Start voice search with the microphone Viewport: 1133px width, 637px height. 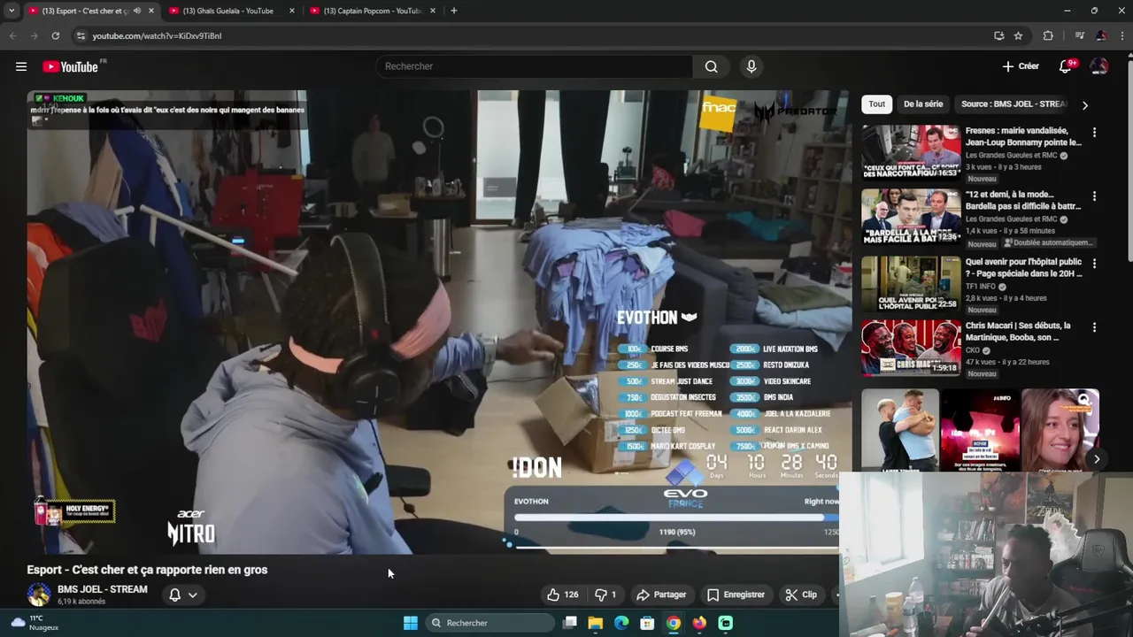click(x=751, y=66)
